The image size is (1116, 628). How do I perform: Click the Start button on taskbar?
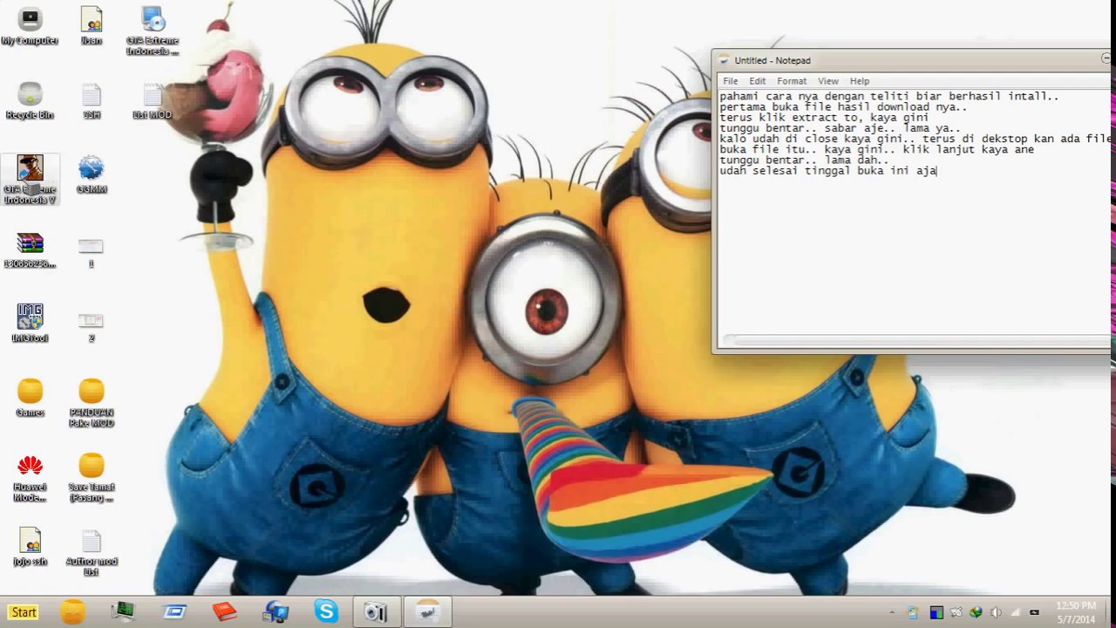tap(24, 612)
